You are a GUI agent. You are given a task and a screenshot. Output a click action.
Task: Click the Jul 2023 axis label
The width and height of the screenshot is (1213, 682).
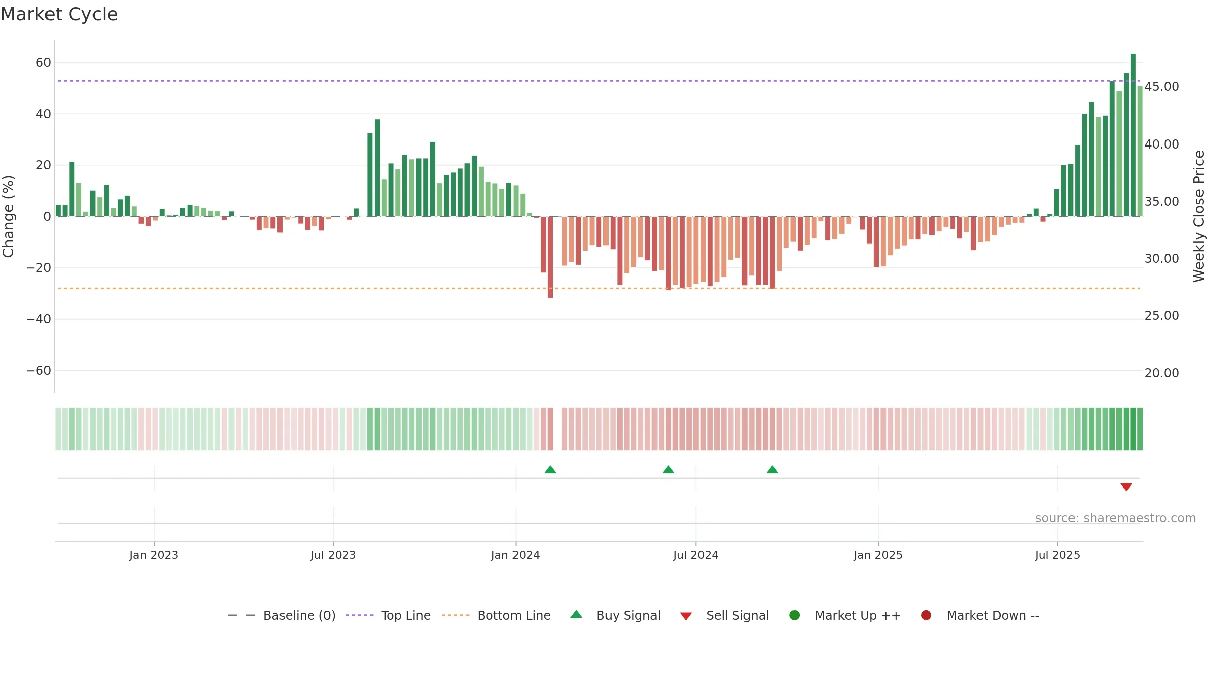click(x=333, y=555)
